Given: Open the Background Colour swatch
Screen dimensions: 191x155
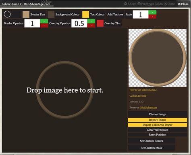Looking at the screenshot, I should (51, 15).
